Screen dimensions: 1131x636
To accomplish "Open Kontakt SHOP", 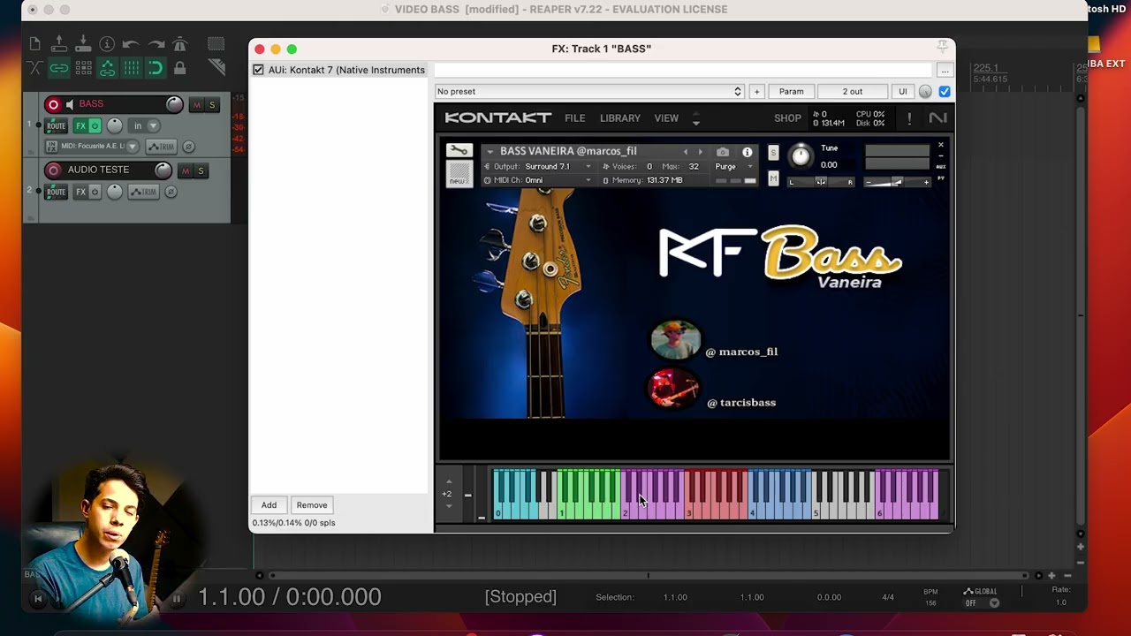I will coord(787,118).
